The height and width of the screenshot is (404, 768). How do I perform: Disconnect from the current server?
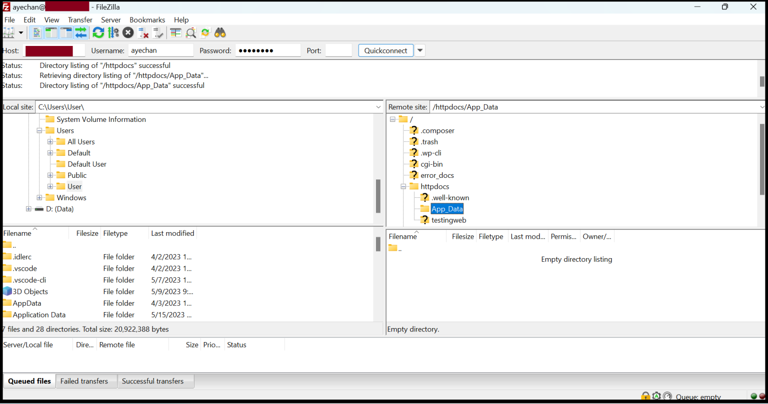tap(143, 33)
